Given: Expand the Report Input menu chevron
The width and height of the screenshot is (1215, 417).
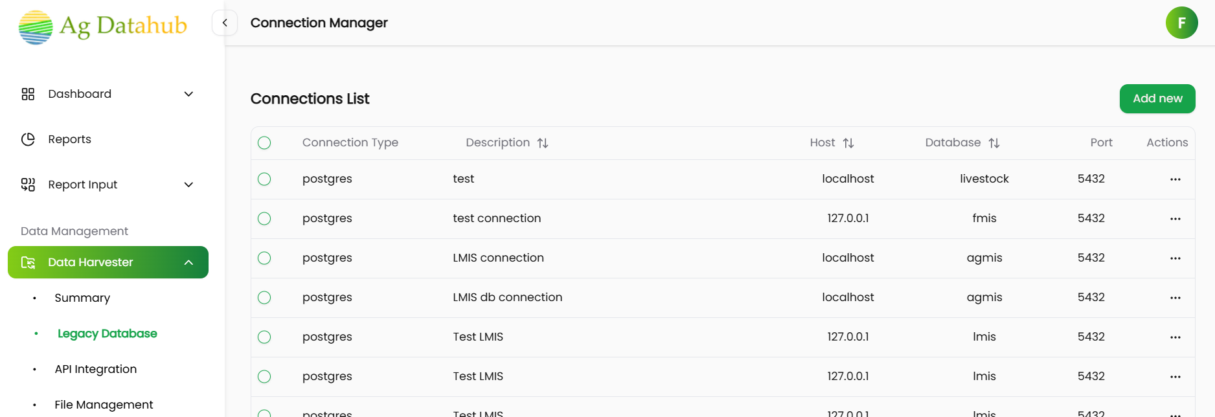Looking at the screenshot, I should 188,185.
